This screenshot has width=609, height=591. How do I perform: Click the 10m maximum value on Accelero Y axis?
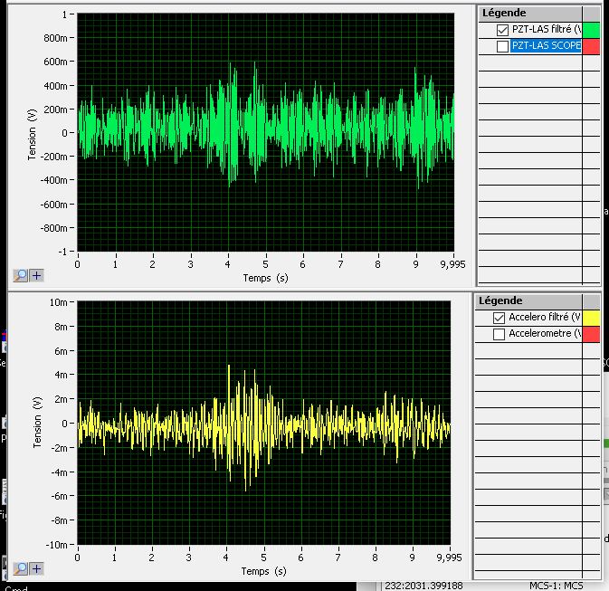60,301
